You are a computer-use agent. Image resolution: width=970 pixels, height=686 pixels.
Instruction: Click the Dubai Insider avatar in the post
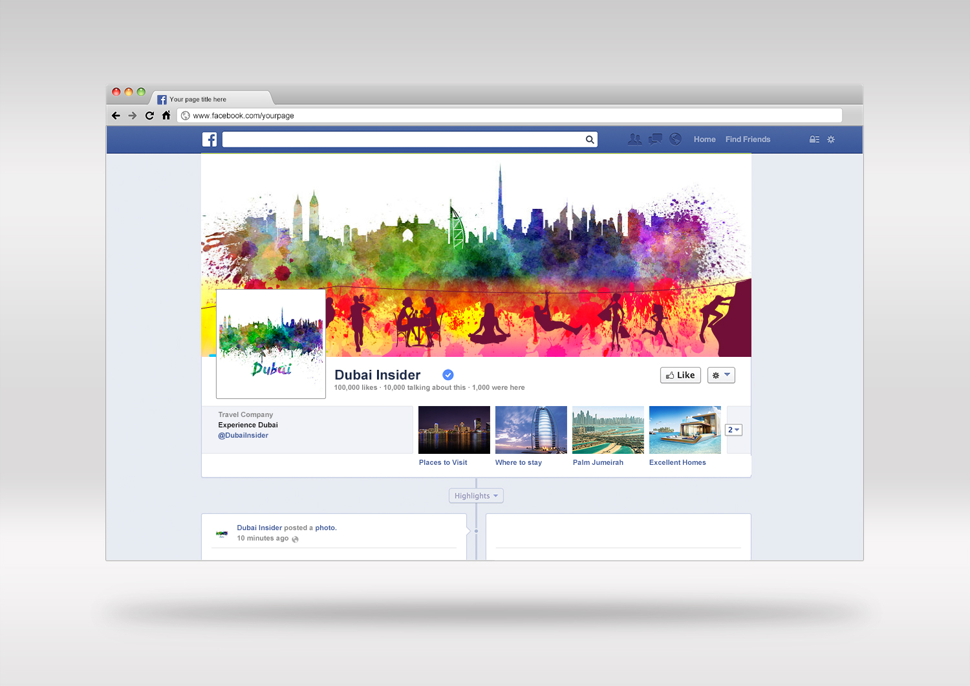pos(222,533)
